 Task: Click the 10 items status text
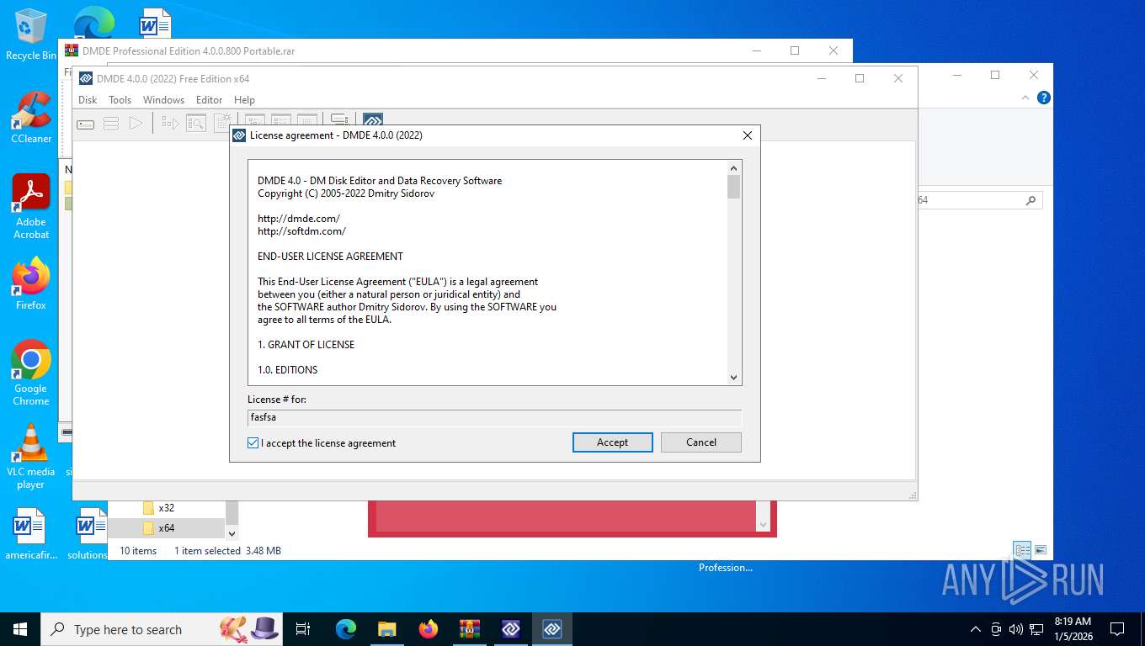(x=138, y=551)
